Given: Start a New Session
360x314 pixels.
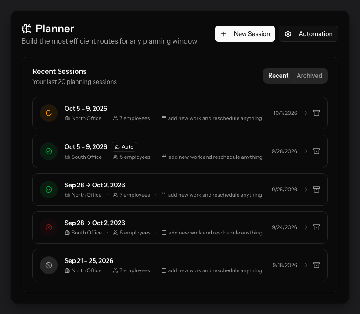Looking at the screenshot, I should (245, 34).
